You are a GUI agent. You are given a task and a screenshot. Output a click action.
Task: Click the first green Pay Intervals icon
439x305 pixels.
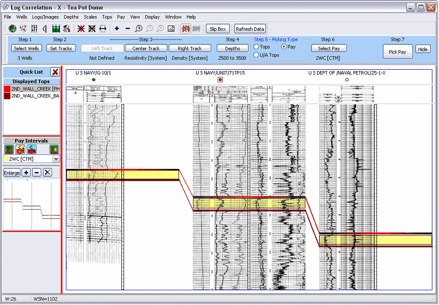tap(9, 150)
